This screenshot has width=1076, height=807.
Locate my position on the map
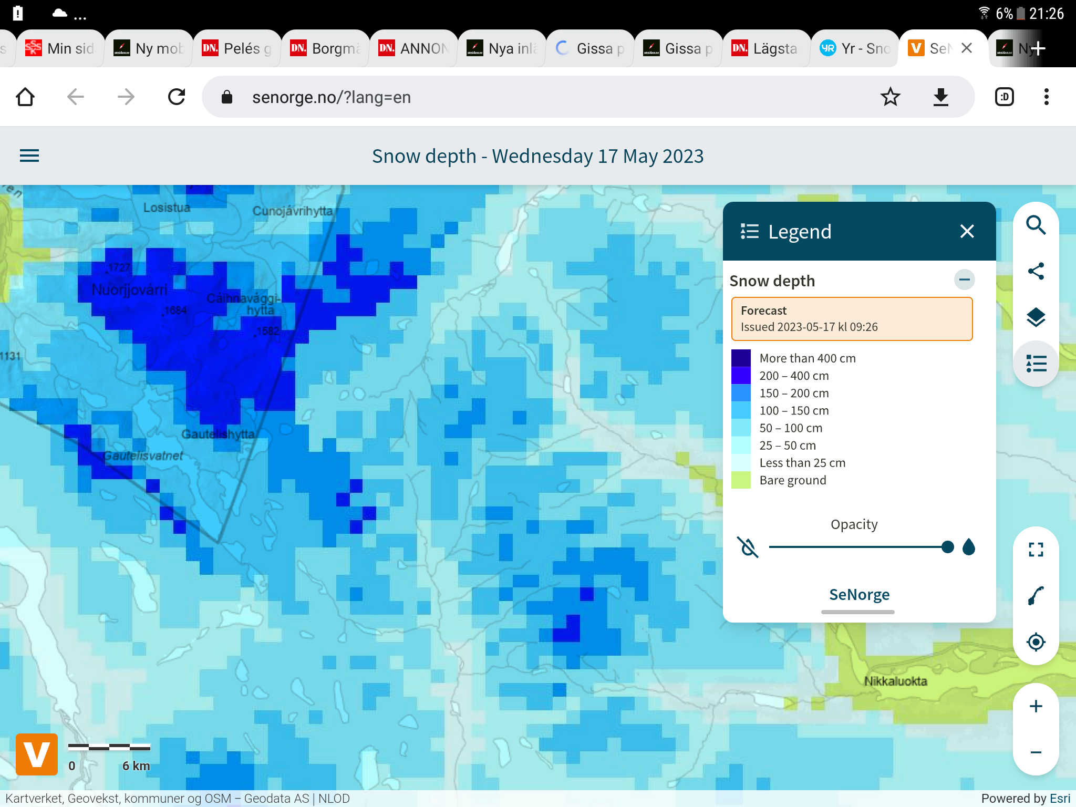(x=1036, y=642)
